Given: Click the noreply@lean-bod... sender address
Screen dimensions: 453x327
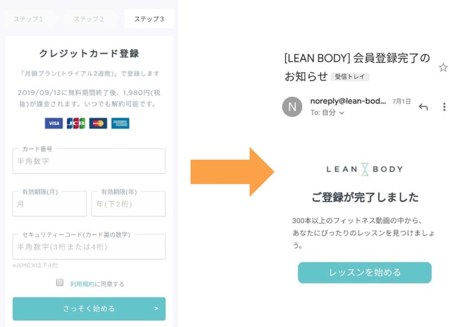Looking at the screenshot, I should (x=348, y=101).
